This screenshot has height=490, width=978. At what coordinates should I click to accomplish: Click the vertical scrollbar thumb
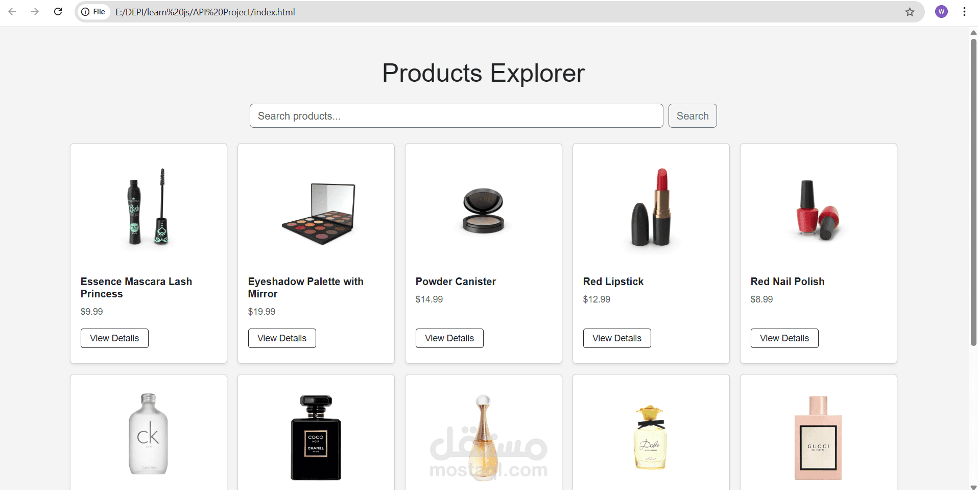pyautogui.click(x=973, y=193)
